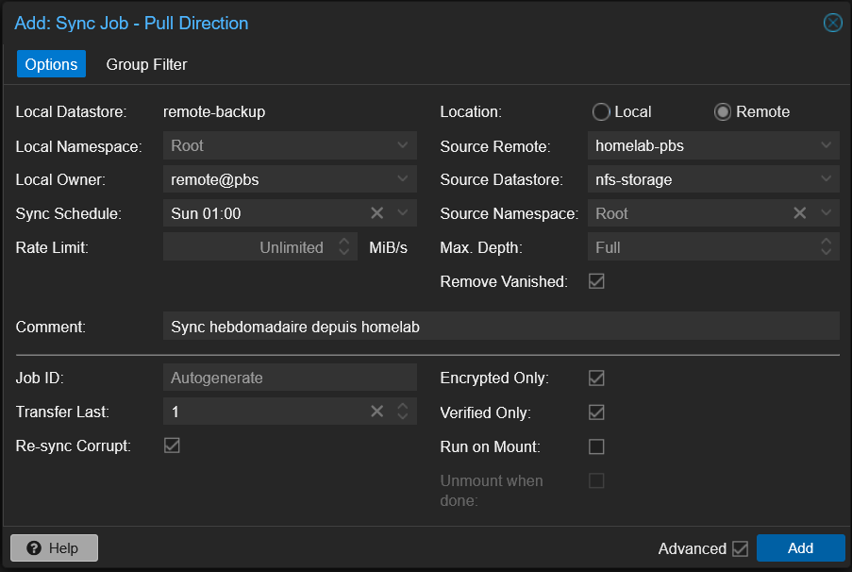
Task: Switch to the Group Filter tab
Action: point(146,64)
